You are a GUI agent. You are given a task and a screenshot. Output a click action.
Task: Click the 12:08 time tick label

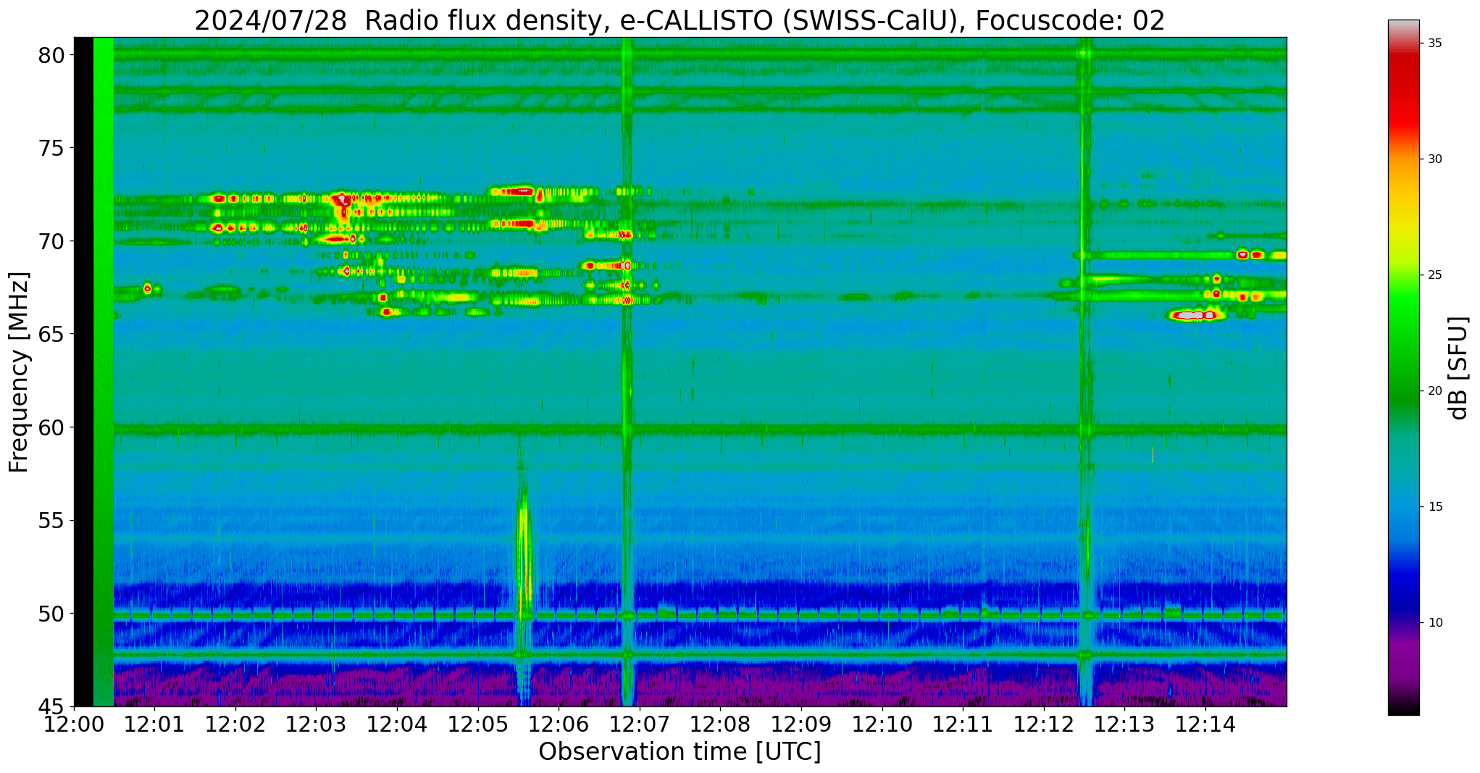point(720,725)
